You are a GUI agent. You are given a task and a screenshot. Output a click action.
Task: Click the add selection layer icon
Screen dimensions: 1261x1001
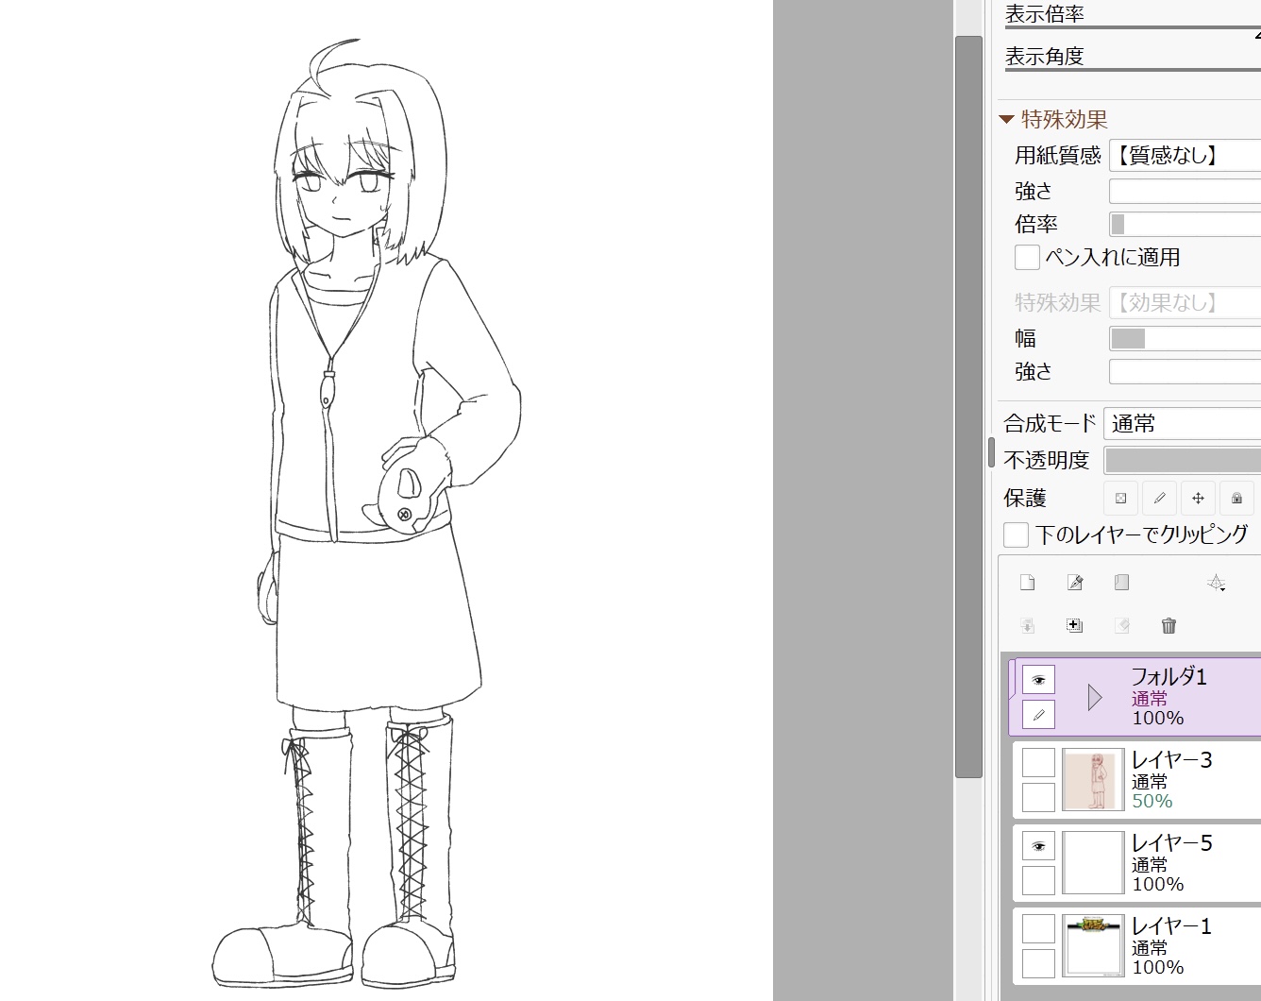pos(1074,625)
